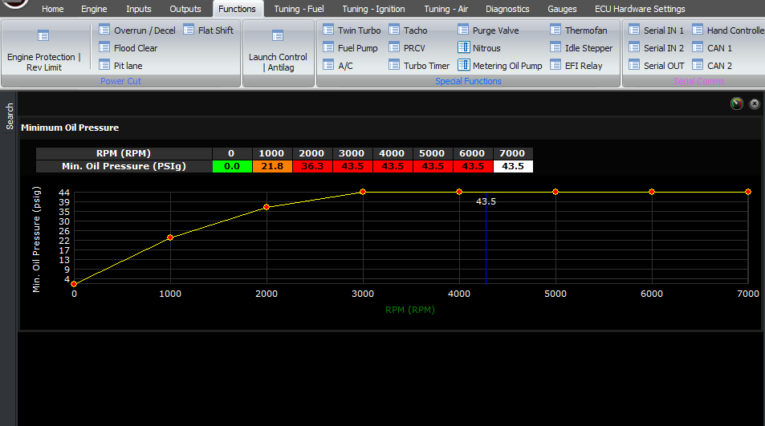Click graph point at 4000 RPM
The image size is (765, 426).
click(459, 192)
